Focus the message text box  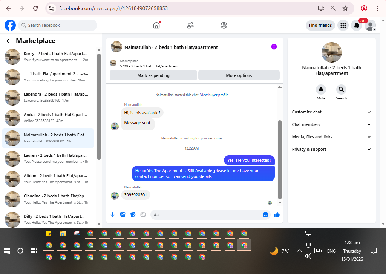(x=207, y=215)
